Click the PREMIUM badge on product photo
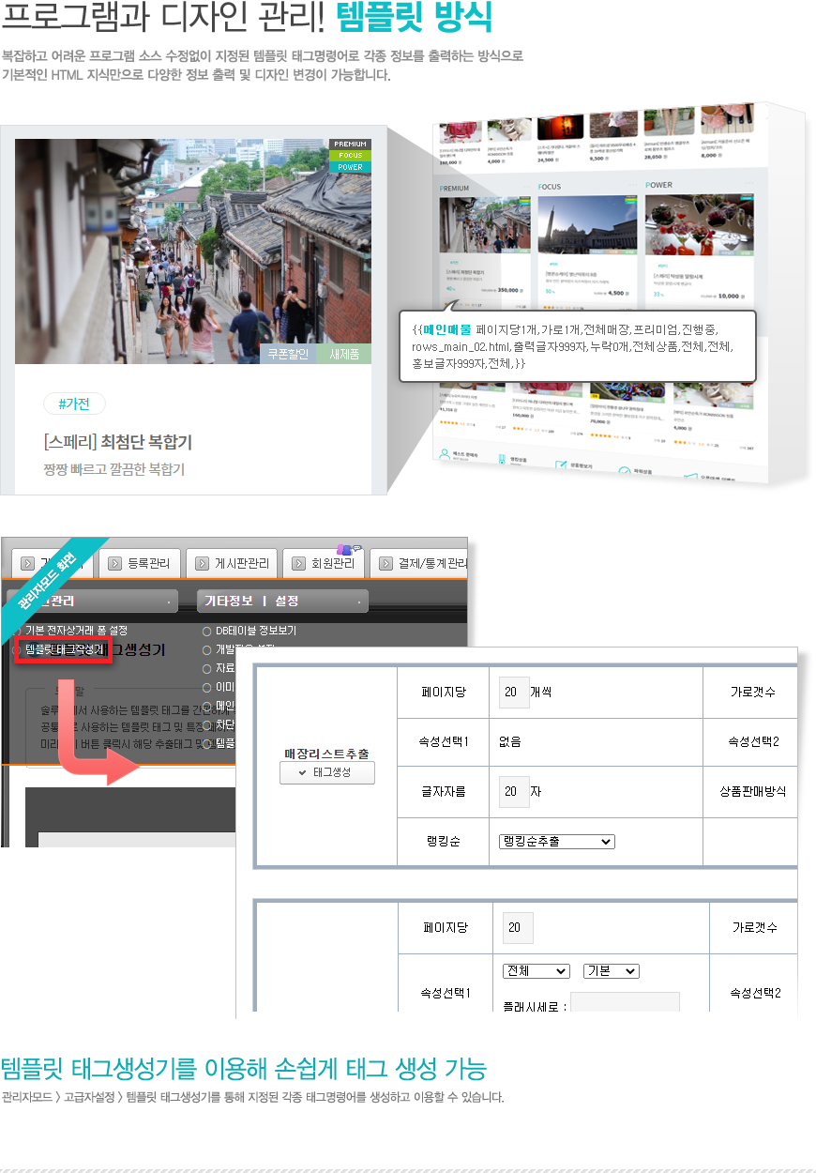The image size is (816, 1173). pos(350,145)
